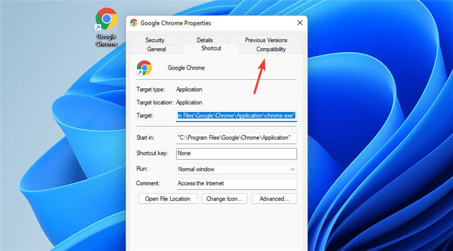Click the Chrome shortcut icon beside the name field

click(x=144, y=68)
